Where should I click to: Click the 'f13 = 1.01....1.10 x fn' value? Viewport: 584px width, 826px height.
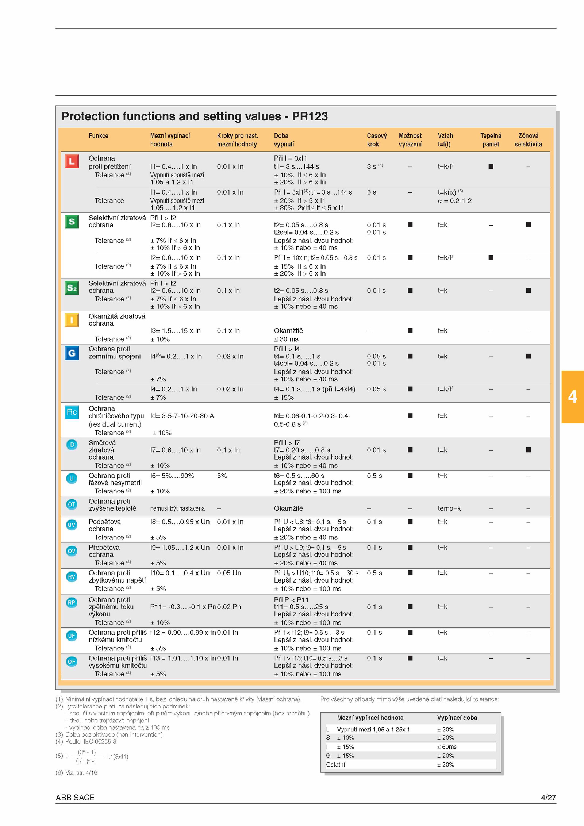click(x=183, y=658)
